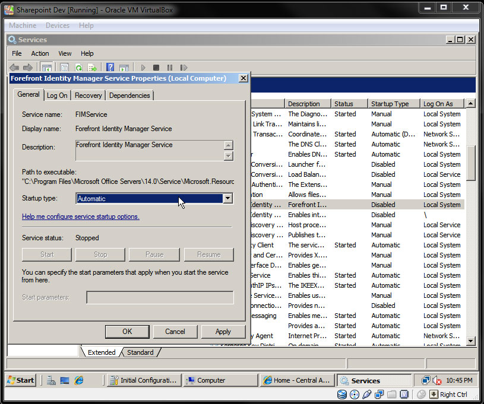484x404 pixels.
Task: Open Server Manager quick launch icon
Action: tap(51, 380)
